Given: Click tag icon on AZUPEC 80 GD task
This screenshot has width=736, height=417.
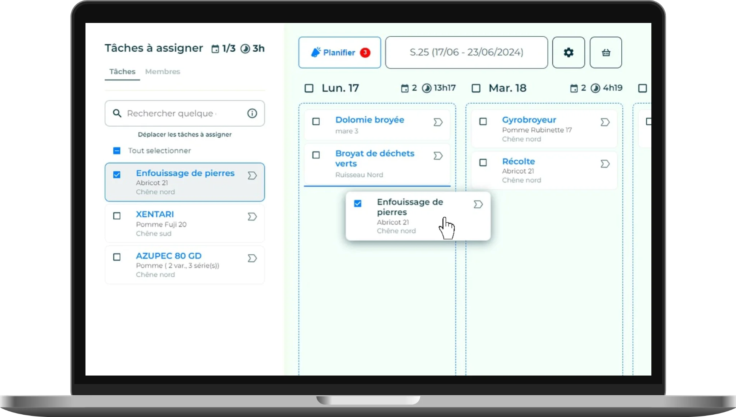Looking at the screenshot, I should [x=252, y=258].
